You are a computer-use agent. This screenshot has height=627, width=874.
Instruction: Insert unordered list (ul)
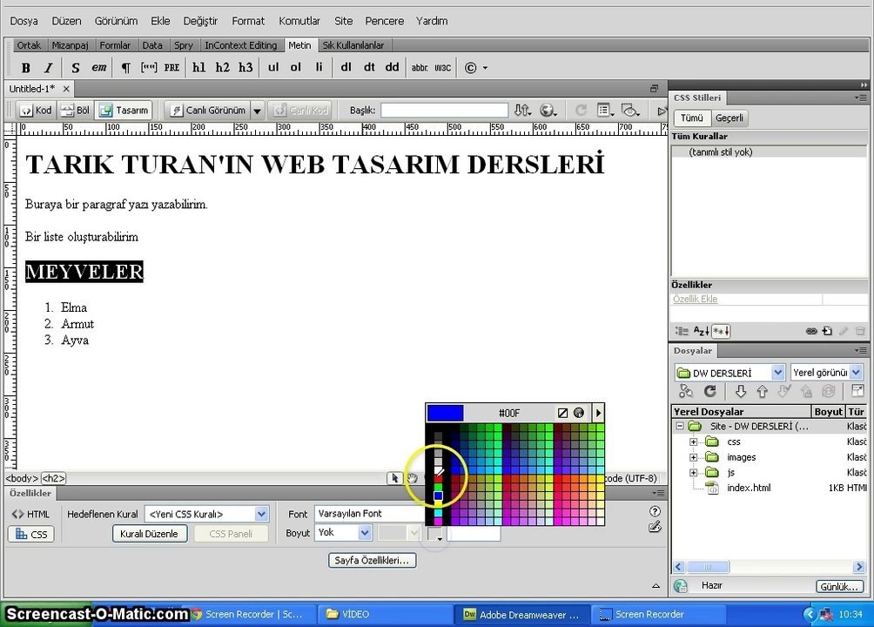click(x=273, y=67)
